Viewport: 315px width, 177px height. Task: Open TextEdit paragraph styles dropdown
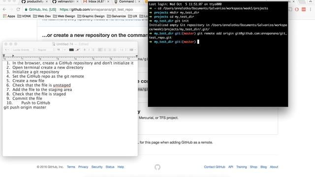coord(6,50)
